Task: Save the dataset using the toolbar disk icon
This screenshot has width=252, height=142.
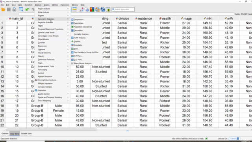Action: [x=9, y=9]
